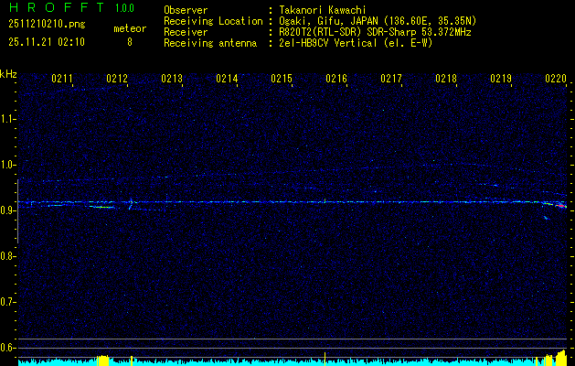Image resolution: width=575 pixels, height=366 pixels.
Task: Click the 1.0 kHz axis label
Action: coord(7,166)
